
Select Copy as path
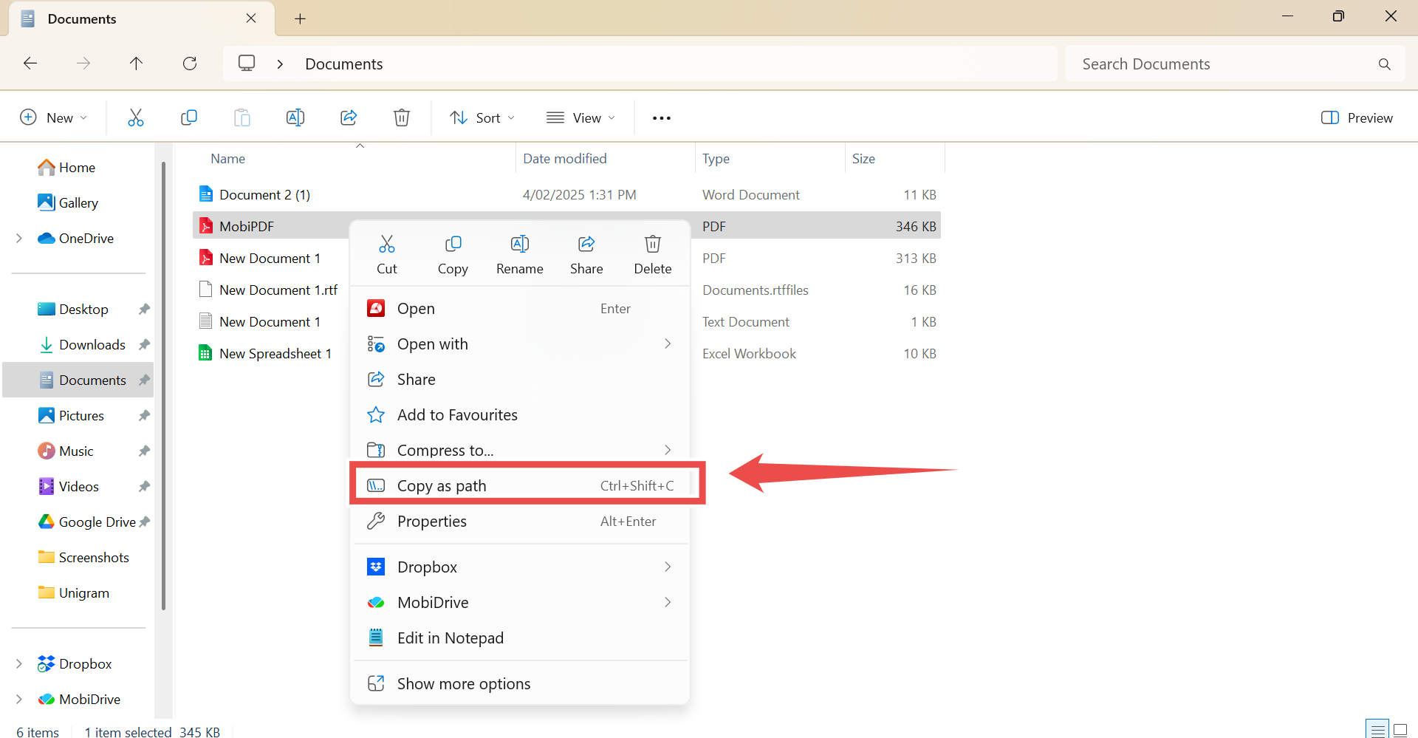coord(520,485)
